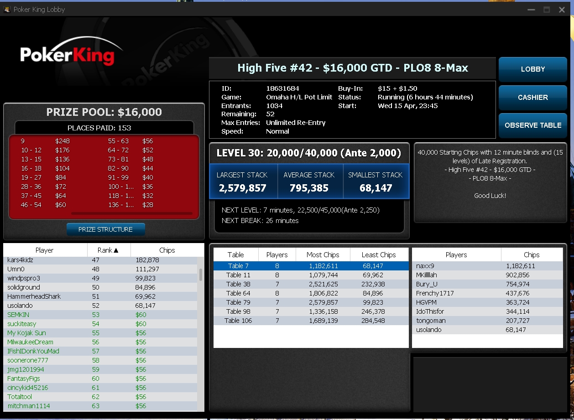Select Bury_U in table players list

(x=487, y=284)
